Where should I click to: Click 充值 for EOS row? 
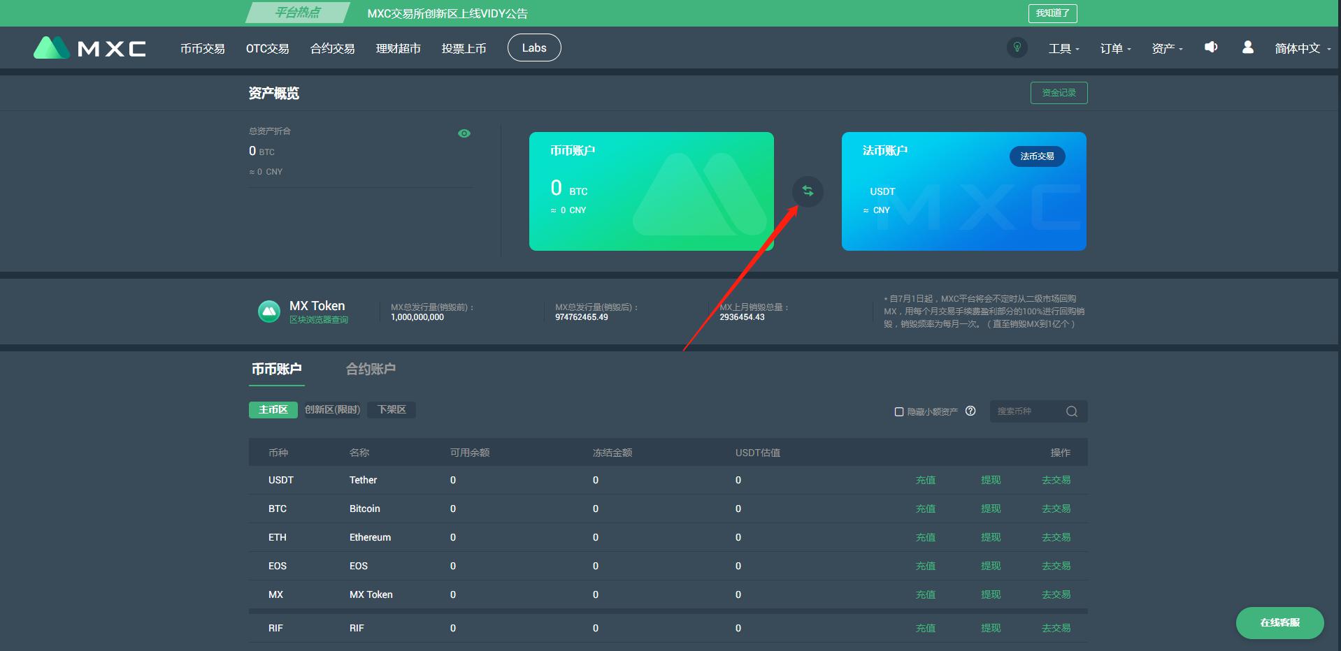point(926,566)
